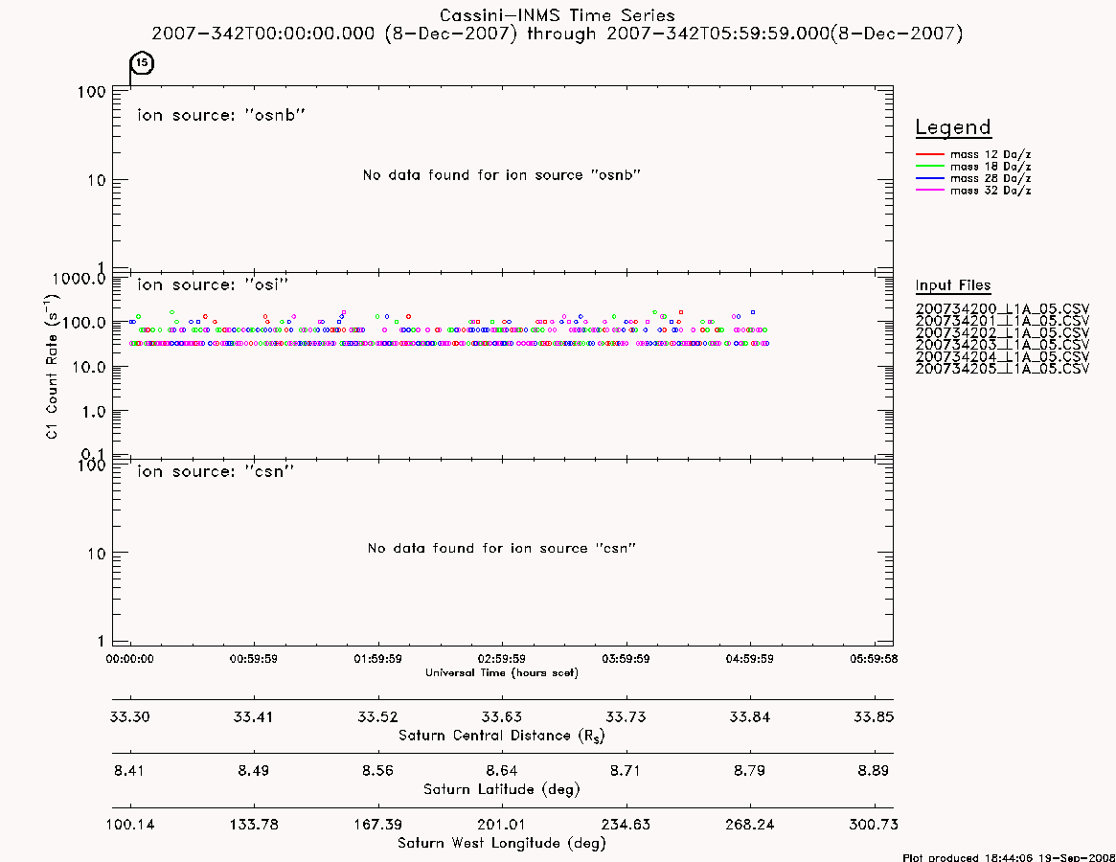Click the 'Cassini-INMS Time Series' title
1116x862 pixels.
(558, 15)
